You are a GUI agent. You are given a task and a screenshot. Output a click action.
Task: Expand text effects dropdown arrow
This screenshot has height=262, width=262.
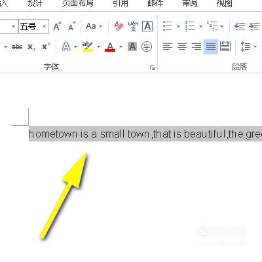point(75,47)
